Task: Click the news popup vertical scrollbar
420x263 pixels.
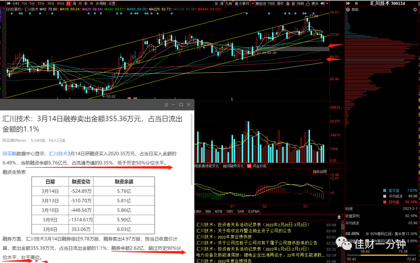Action: pos(192,149)
